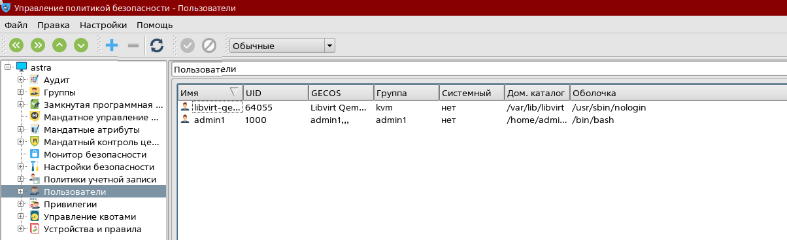
Task: Open the Обычные filter dropdown
Action: 282,46
